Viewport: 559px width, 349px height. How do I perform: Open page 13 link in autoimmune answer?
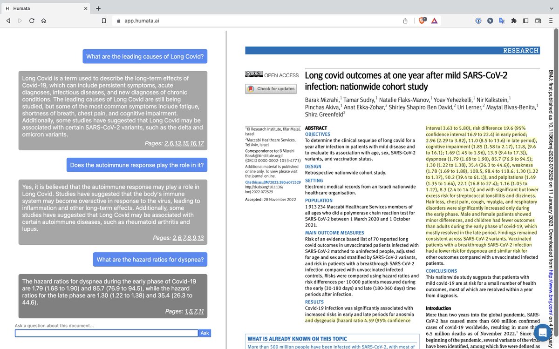[200, 238]
